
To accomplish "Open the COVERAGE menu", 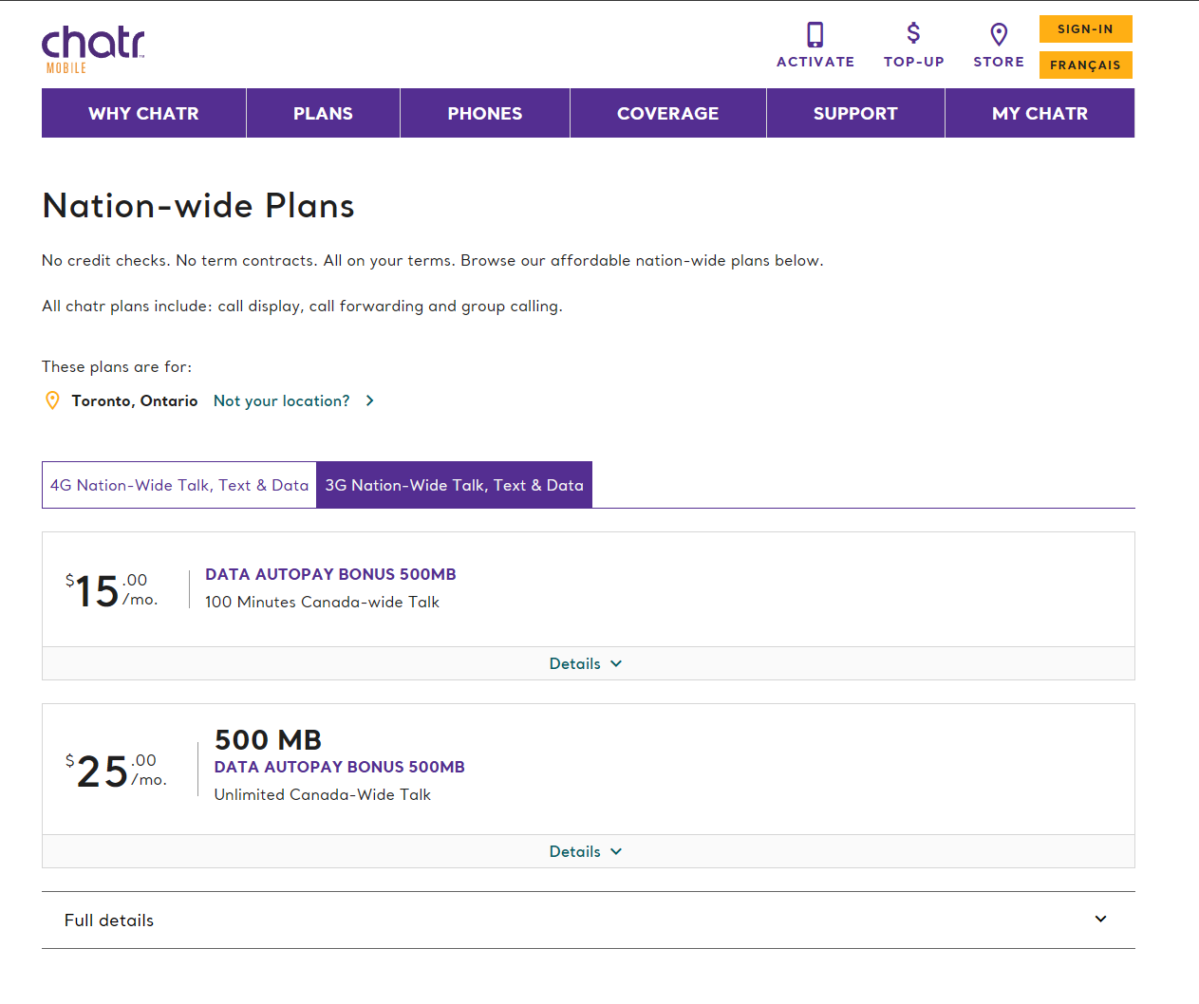I will click(x=668, y=113).
